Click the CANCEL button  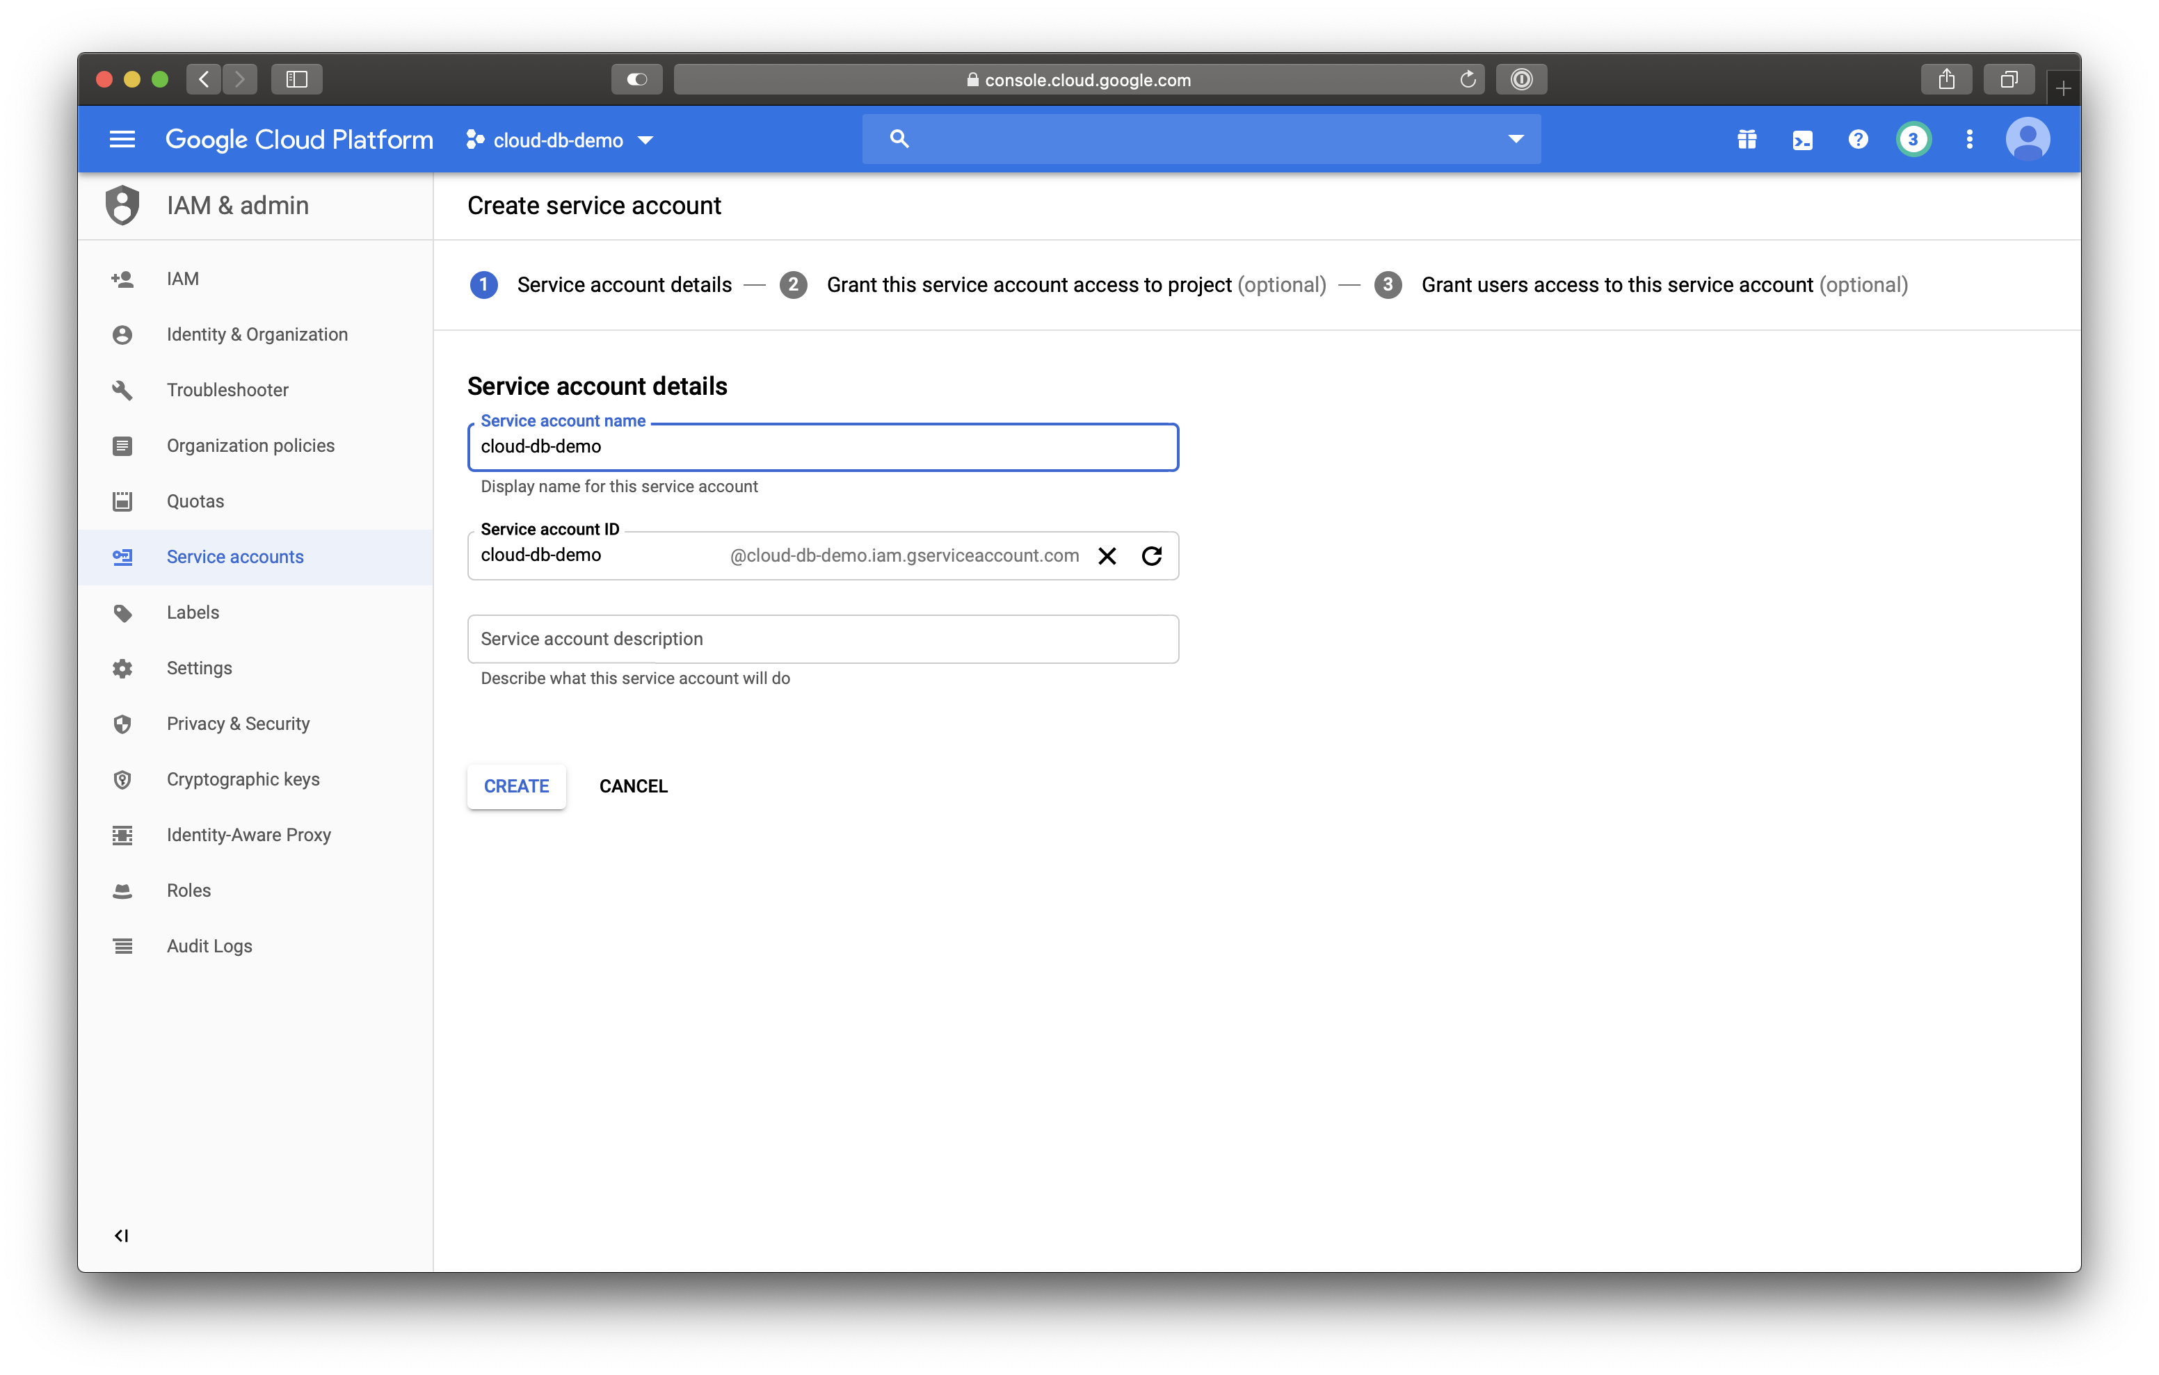tap(633, 786)
